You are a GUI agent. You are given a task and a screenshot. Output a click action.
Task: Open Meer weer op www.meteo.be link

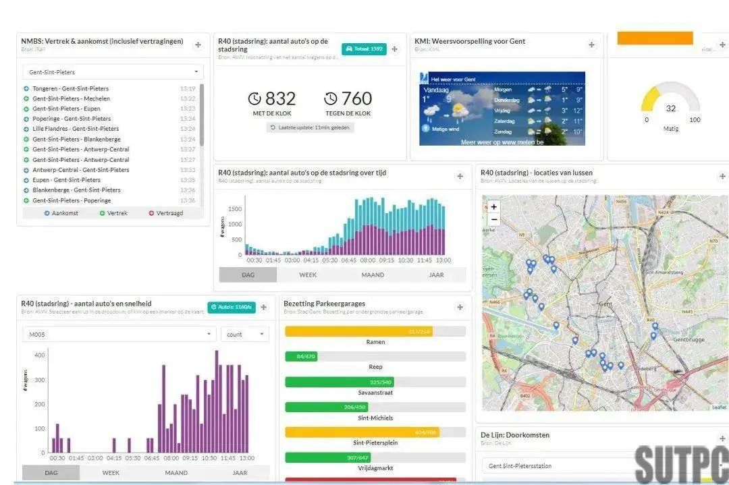(502, 142)
